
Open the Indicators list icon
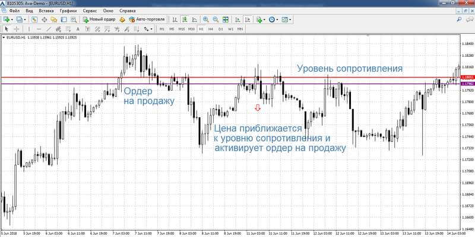[259, 20]
